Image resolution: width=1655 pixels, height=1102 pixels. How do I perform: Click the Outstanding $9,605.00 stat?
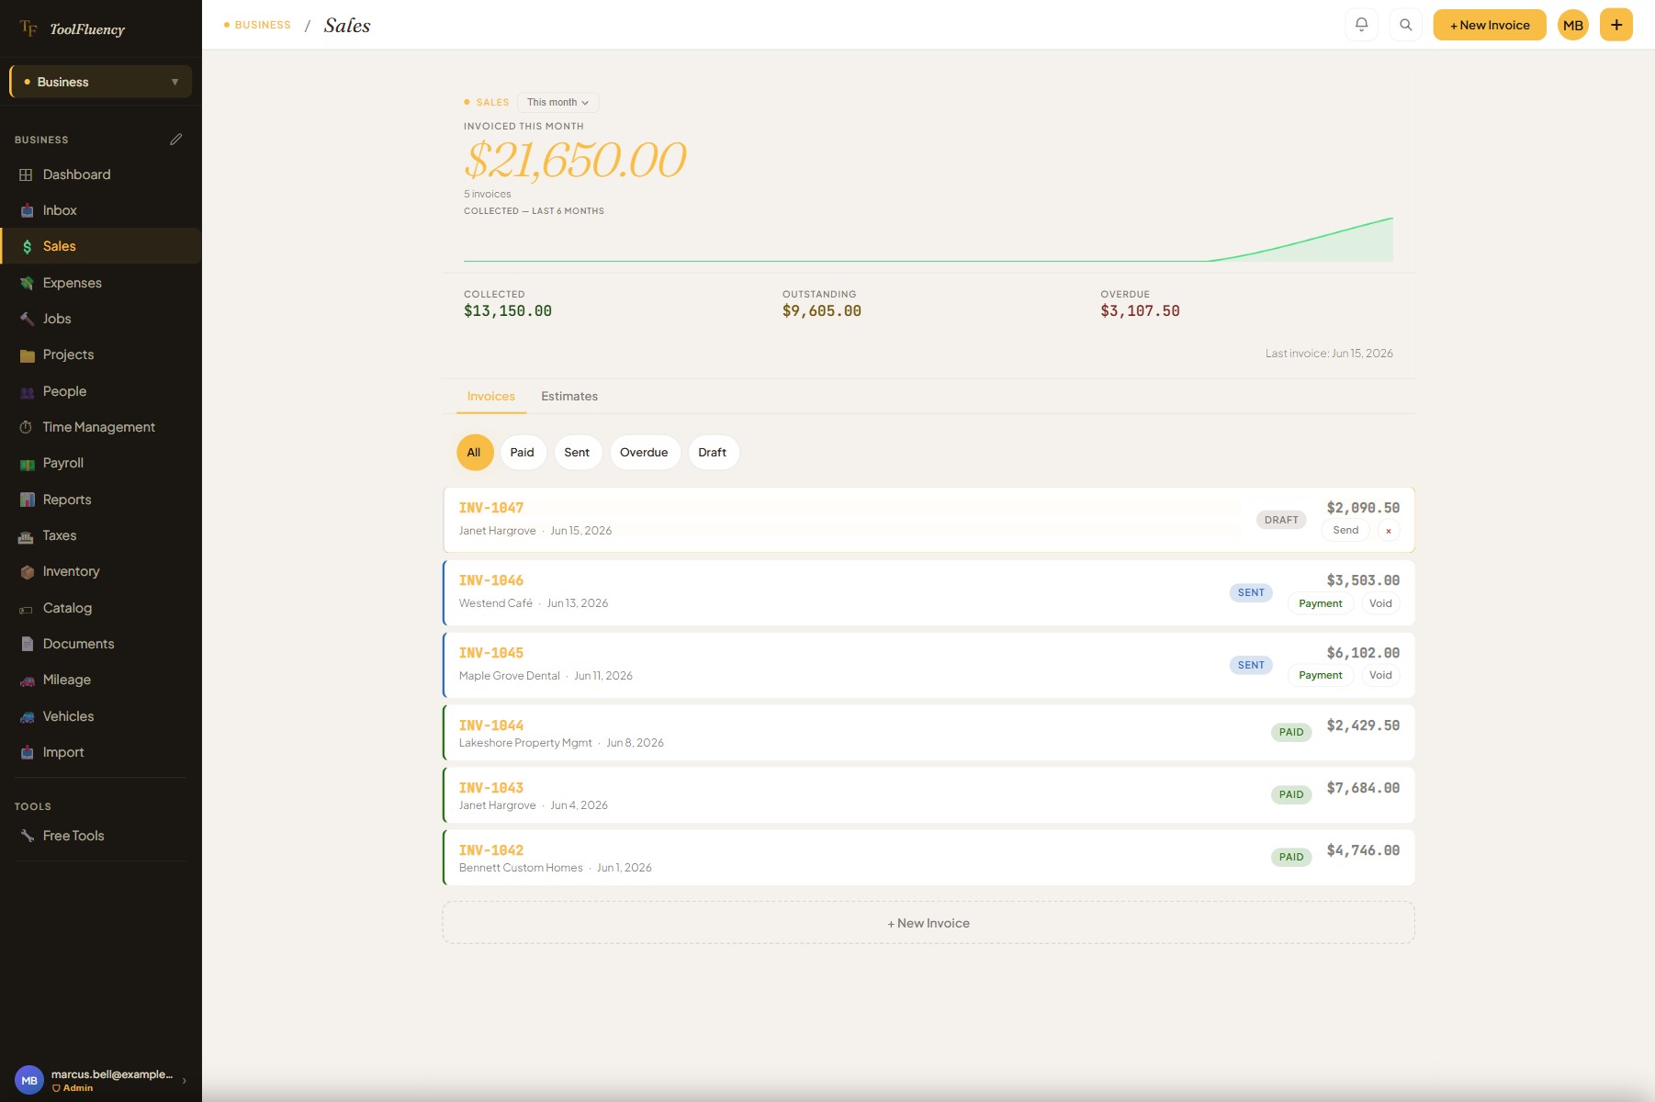821,304
